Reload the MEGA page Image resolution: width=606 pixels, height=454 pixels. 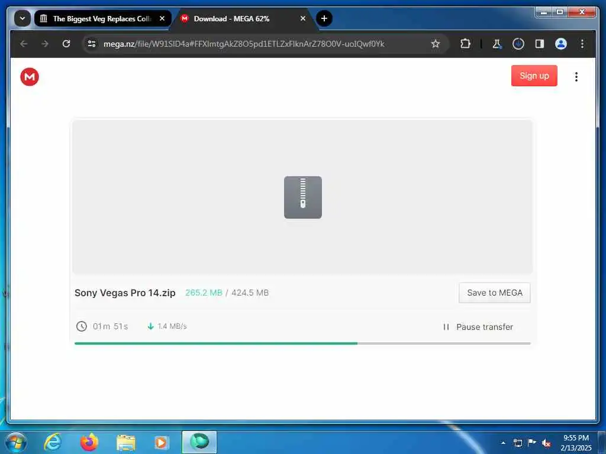click(x=66, y=44)
